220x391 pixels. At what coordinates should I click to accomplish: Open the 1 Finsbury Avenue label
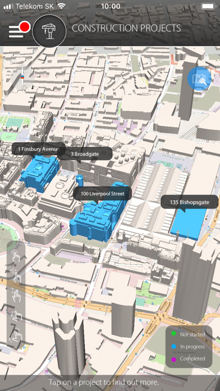coord(38,149)
